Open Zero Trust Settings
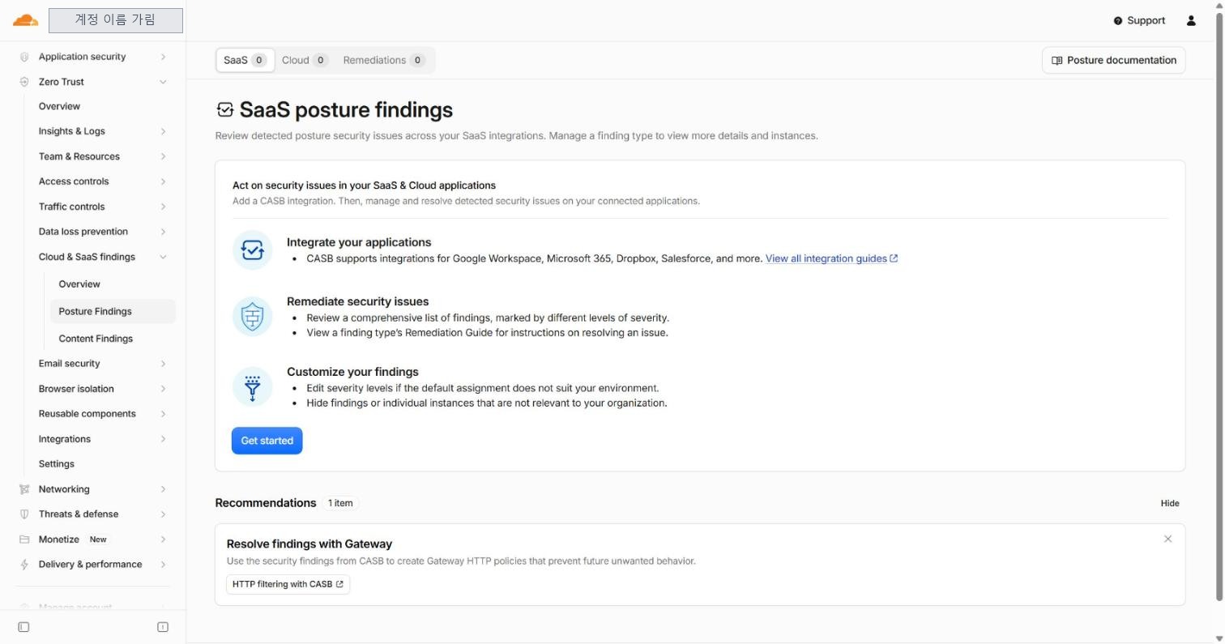The width and height of the screenshot is (1225, 644). point(57,464)
